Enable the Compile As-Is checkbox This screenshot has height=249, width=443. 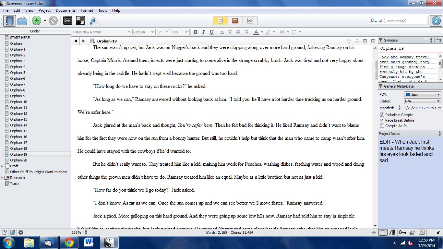382,126
